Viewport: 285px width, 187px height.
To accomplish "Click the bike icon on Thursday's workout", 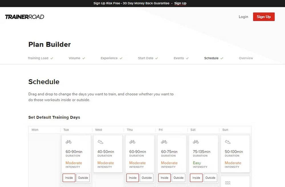I will [x=132, y=142].
